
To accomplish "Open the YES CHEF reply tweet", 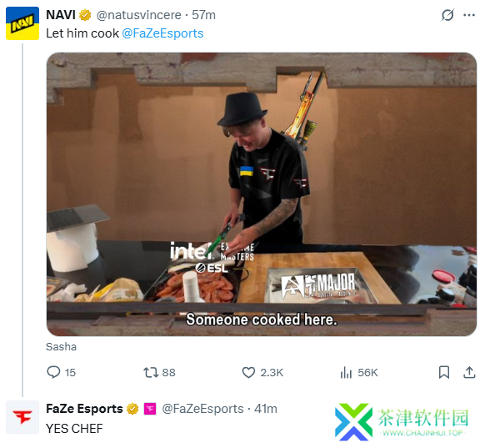I will (74, 429).
